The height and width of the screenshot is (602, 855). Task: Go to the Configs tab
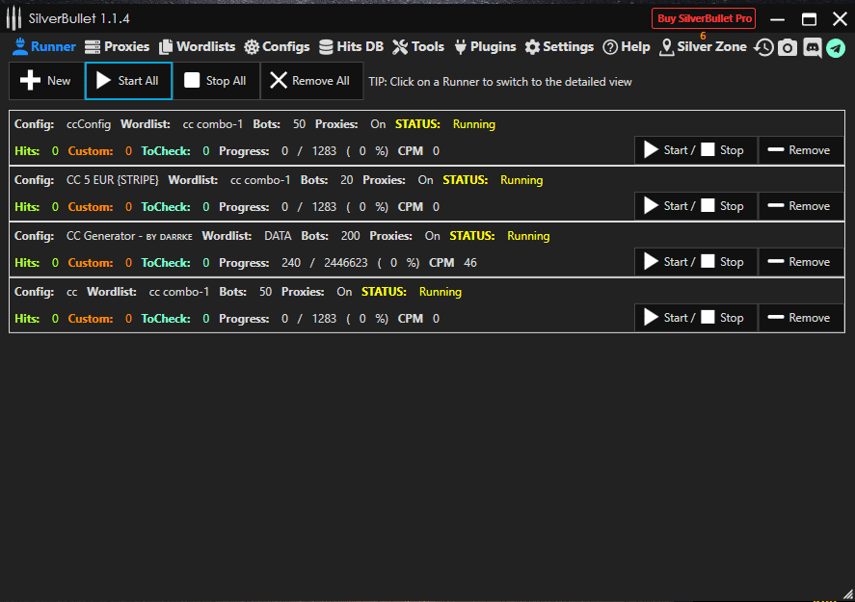(277, 47)
